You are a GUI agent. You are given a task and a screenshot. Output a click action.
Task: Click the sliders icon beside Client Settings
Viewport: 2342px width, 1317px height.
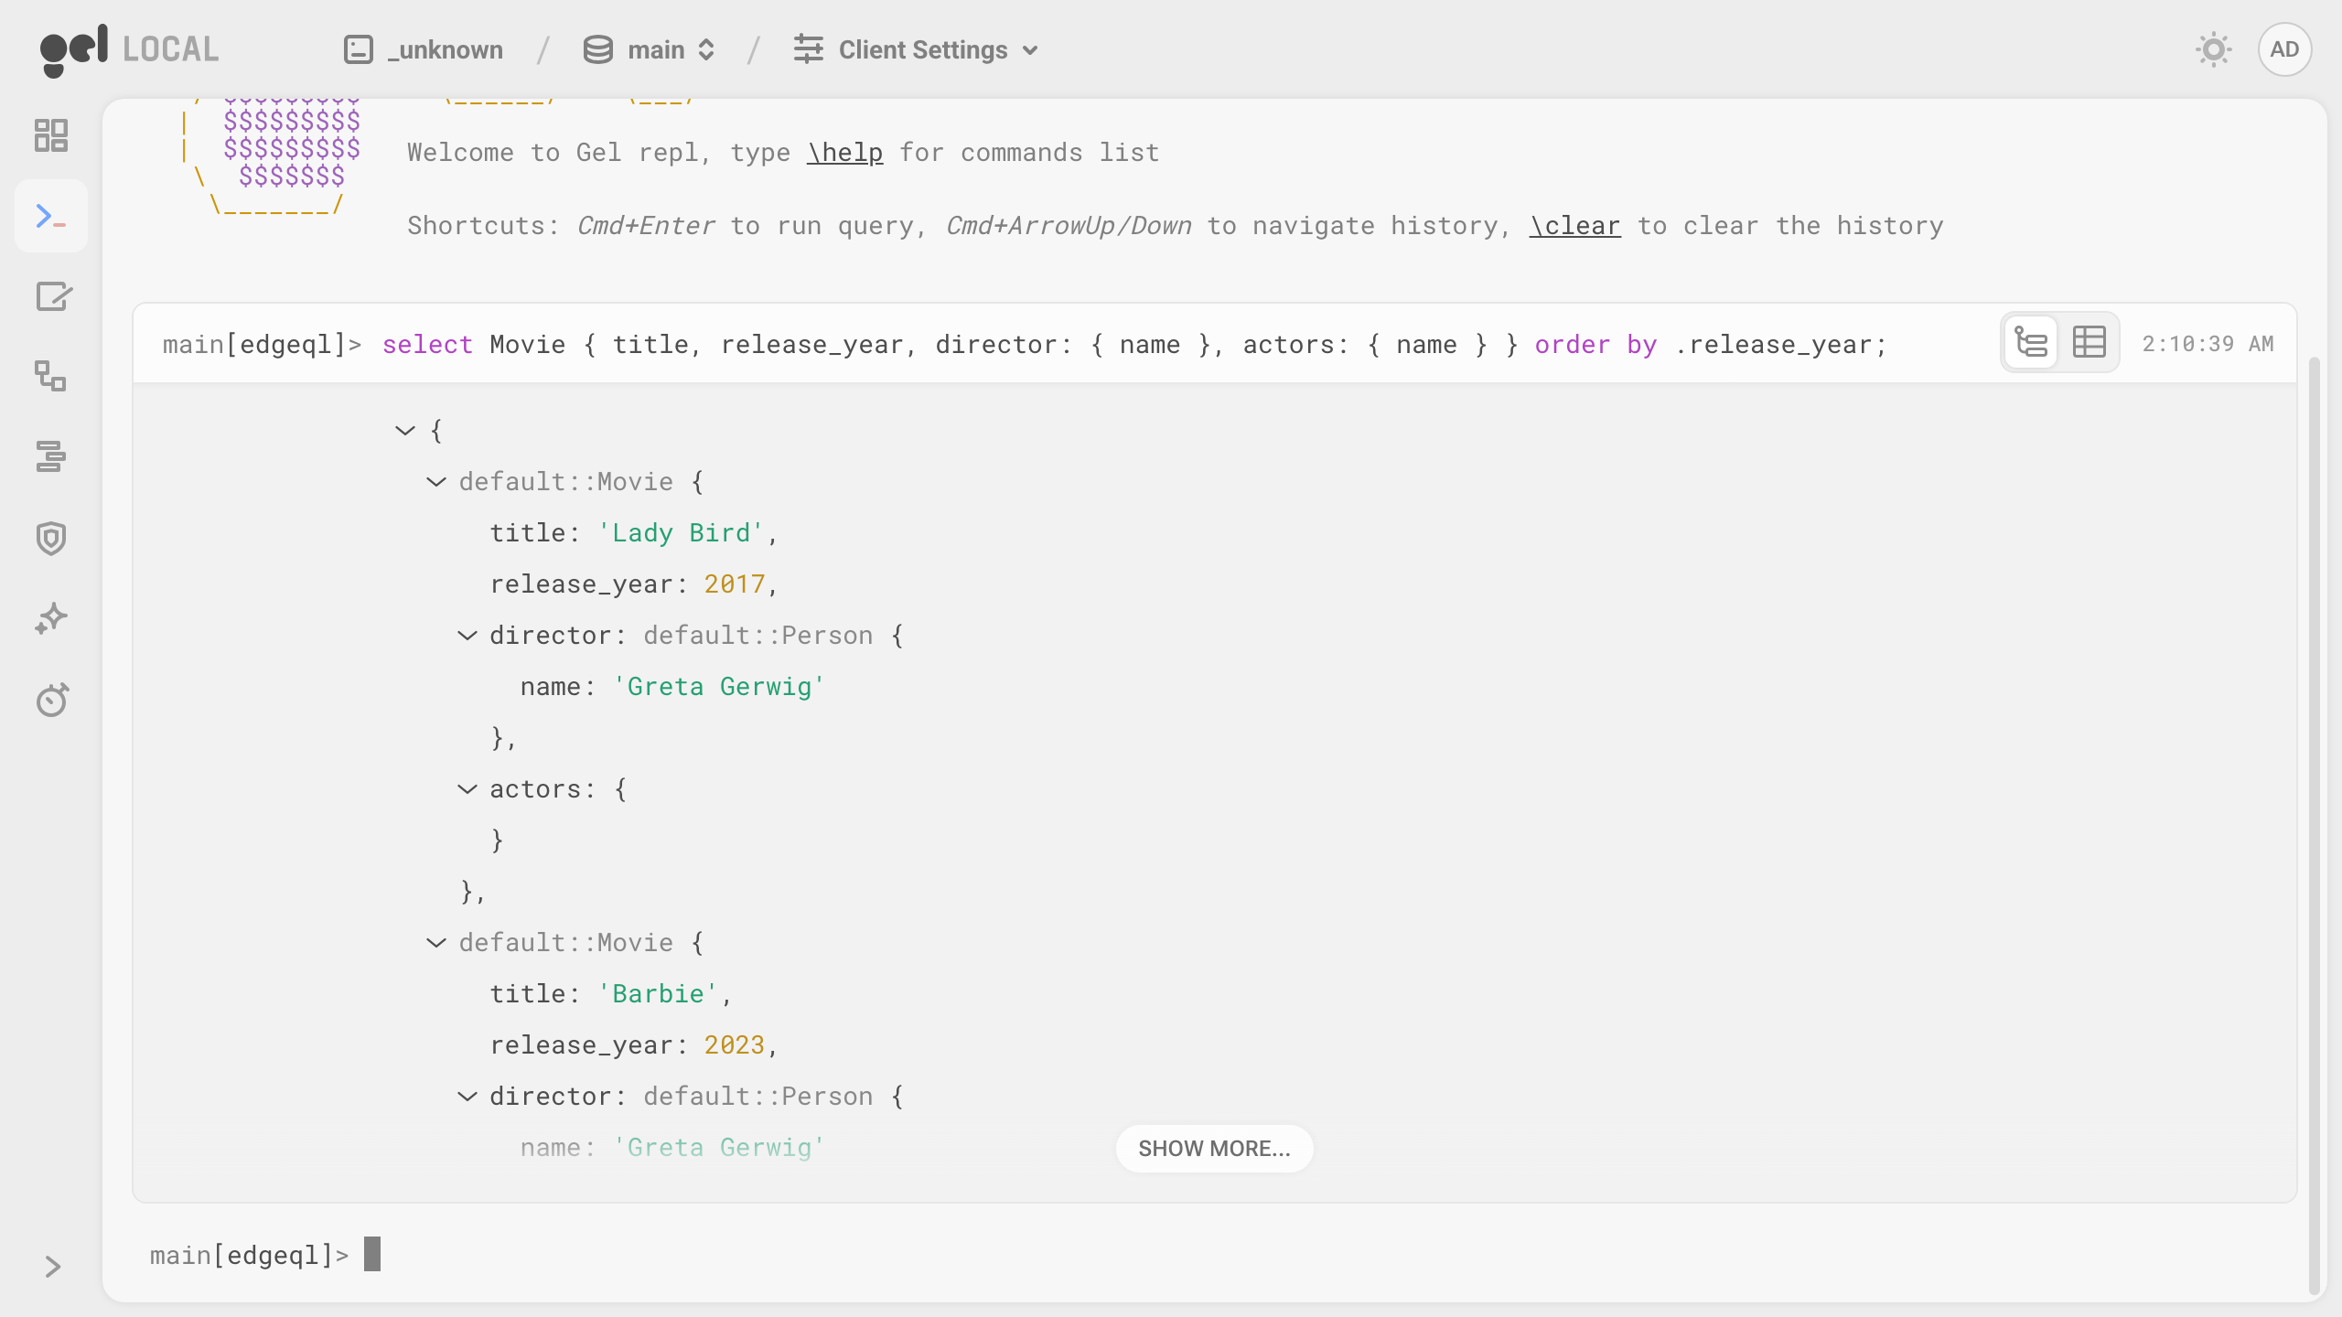(809, 49)
